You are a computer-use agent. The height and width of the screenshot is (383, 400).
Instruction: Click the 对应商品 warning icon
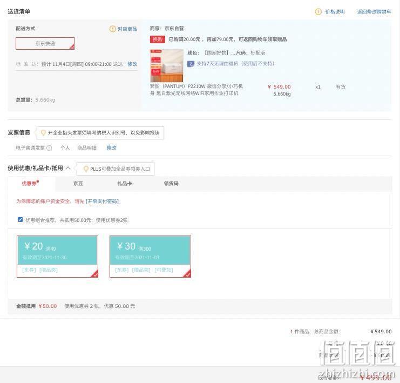(112, 29)
